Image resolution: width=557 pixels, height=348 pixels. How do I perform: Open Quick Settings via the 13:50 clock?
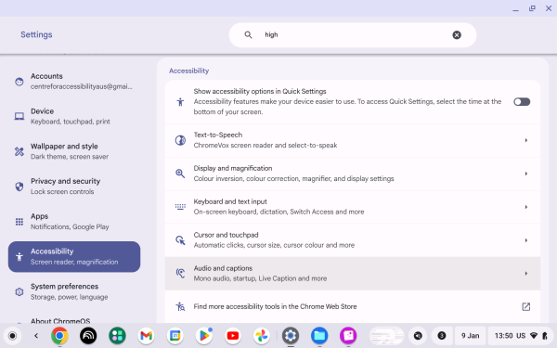[x=521, y=336]
